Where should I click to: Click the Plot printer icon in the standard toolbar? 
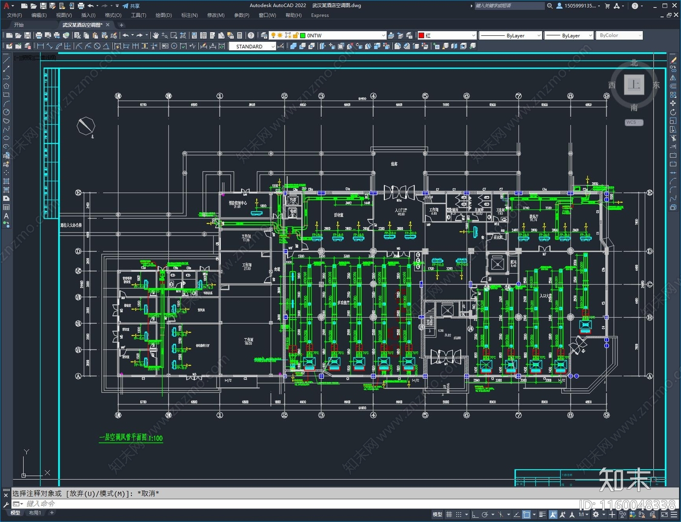click(39, 35)
